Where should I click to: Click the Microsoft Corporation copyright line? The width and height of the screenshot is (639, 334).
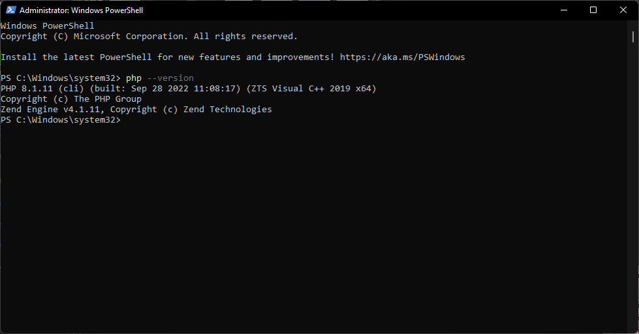click(149, 37)
